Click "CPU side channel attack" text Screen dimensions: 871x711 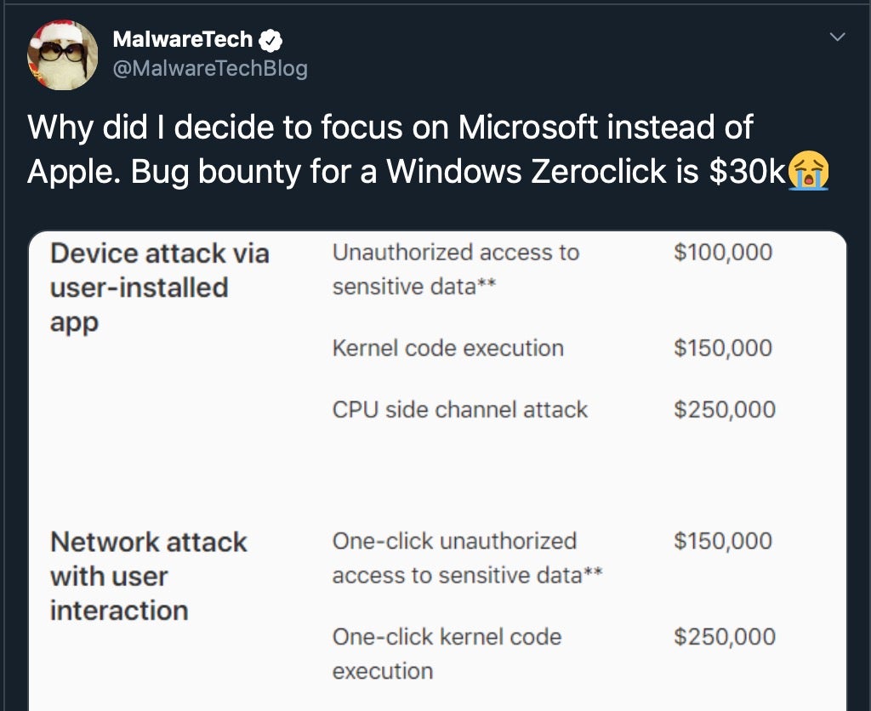tap(460, 409)
